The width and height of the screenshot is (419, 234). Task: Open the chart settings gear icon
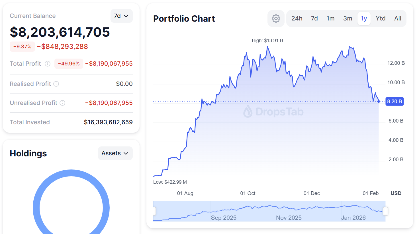(275, 18)
